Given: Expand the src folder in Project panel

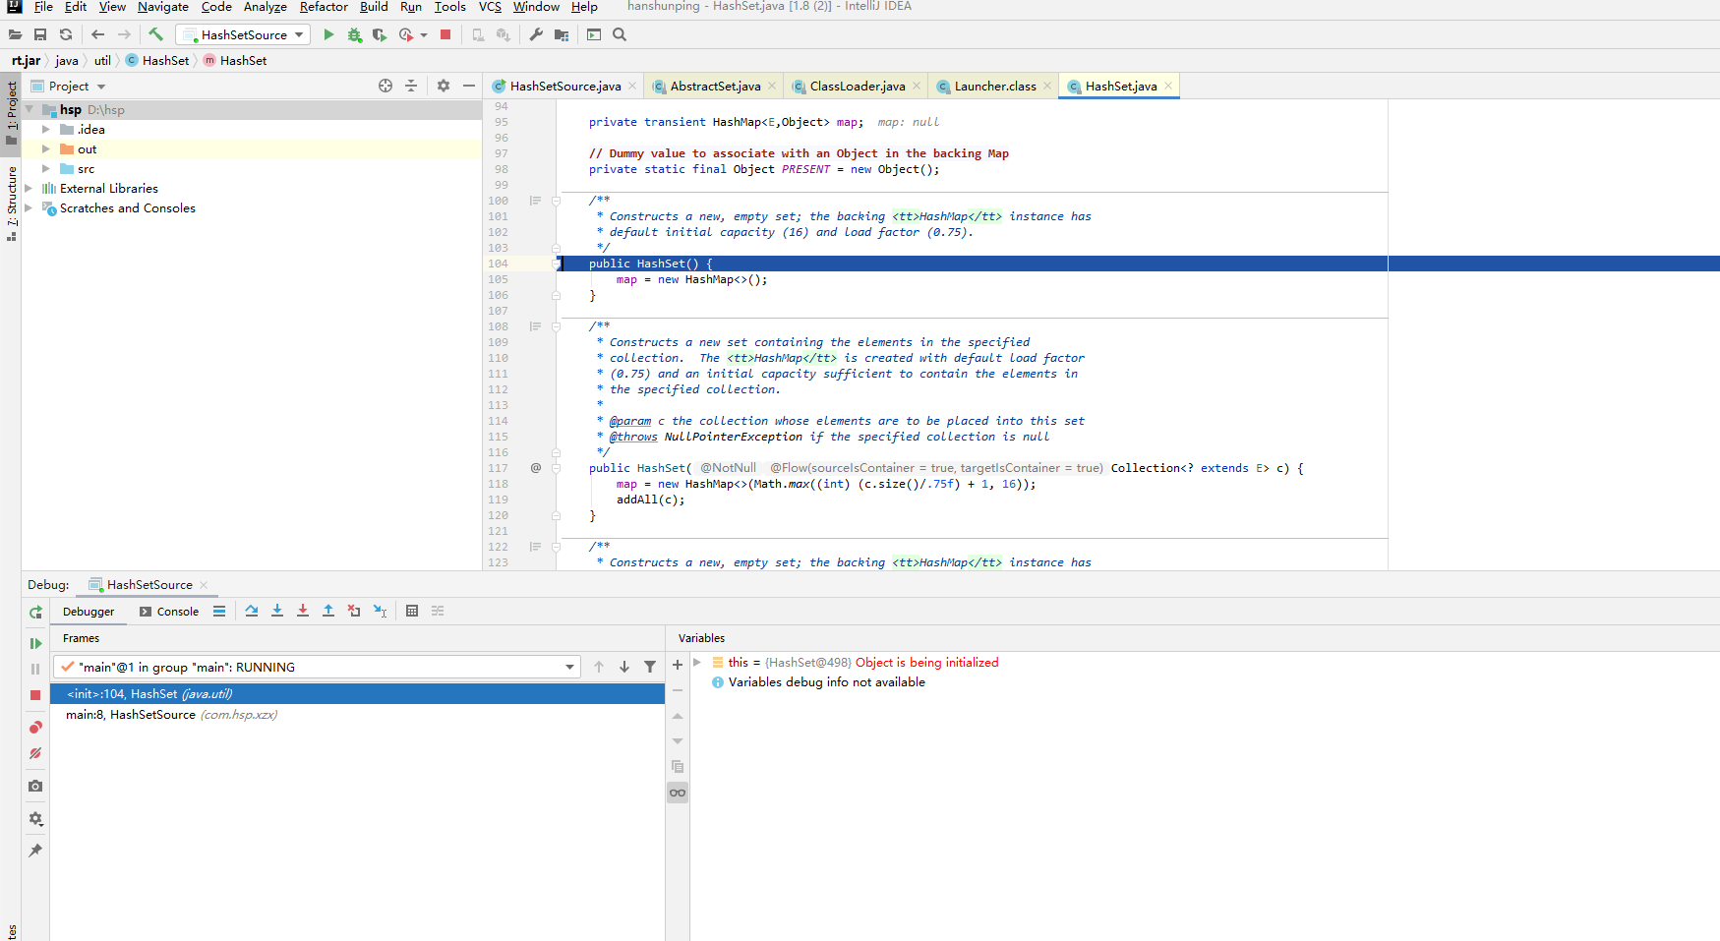Looking at the screenshot, I should [x=45, y=168].
